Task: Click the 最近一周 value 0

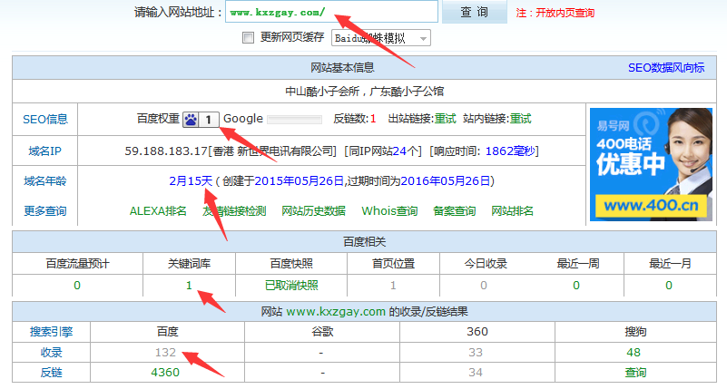Action: point(575,286)
